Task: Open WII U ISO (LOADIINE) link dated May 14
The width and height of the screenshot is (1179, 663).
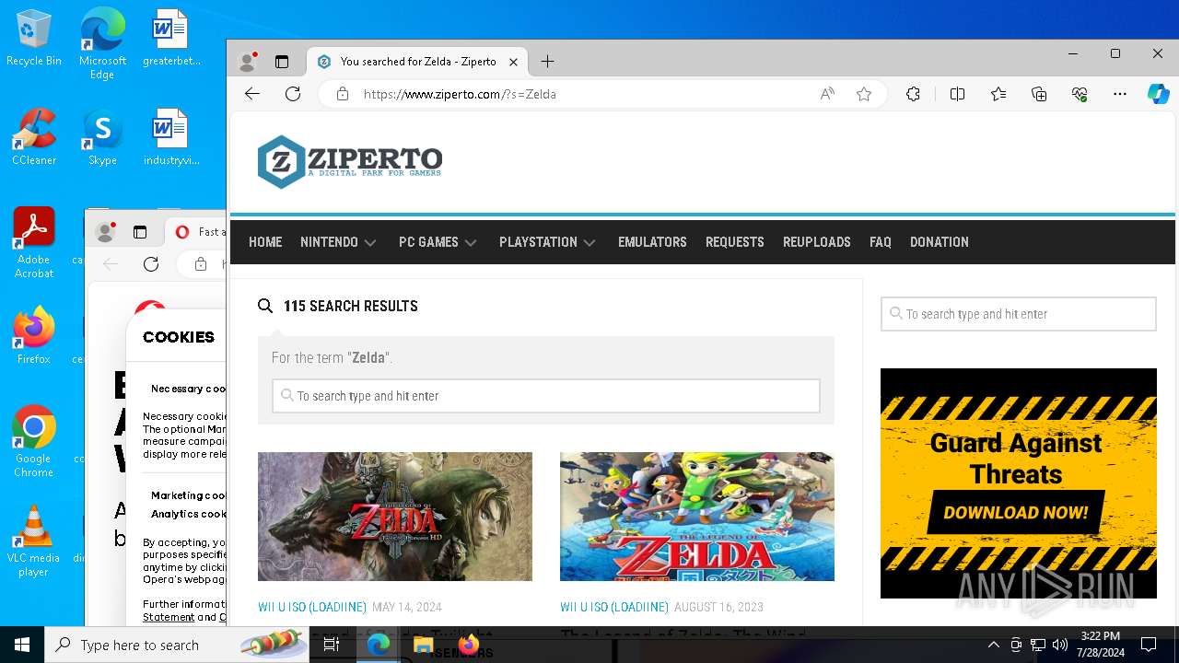Action: (312, 607)
